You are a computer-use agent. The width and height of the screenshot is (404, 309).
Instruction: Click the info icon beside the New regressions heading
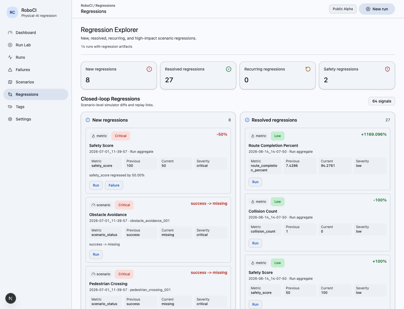click(88, 120)
